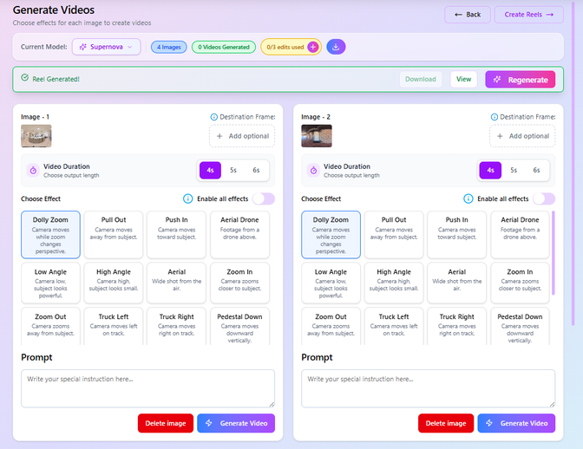Click the Image 2 effects list scrollbar
Viewport: 583px width, 449px height.
pyautogui.click(x=554, y=253)
